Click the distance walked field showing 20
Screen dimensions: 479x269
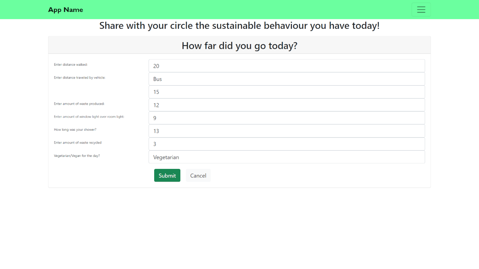(287, 66)
